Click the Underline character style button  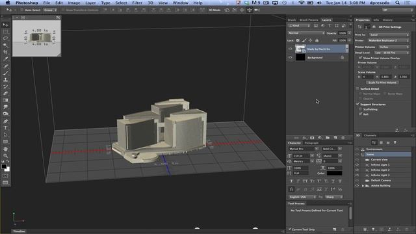[333, 181]
